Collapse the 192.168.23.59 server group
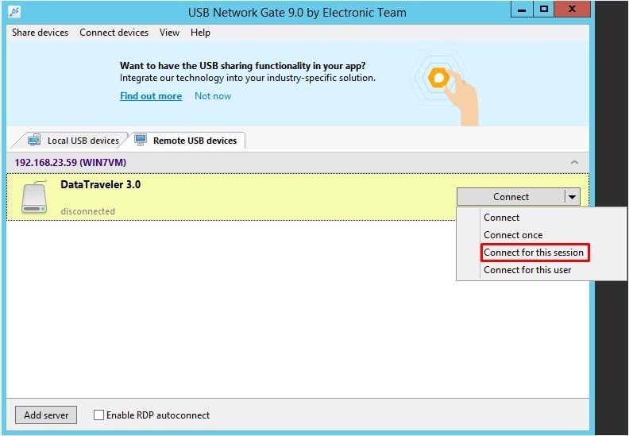 pyautogui.click(x=574, y=163)
